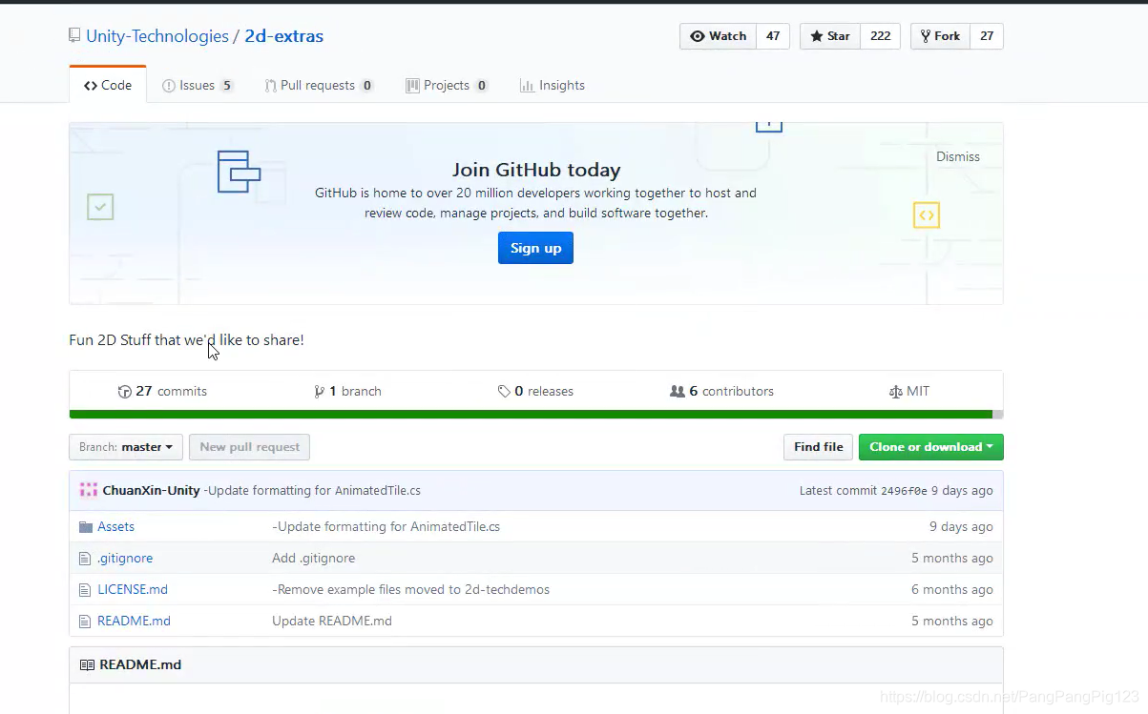Open the 'Update README.md' commit message
This screenshot has width=1148, height=714.
[332, 621]
